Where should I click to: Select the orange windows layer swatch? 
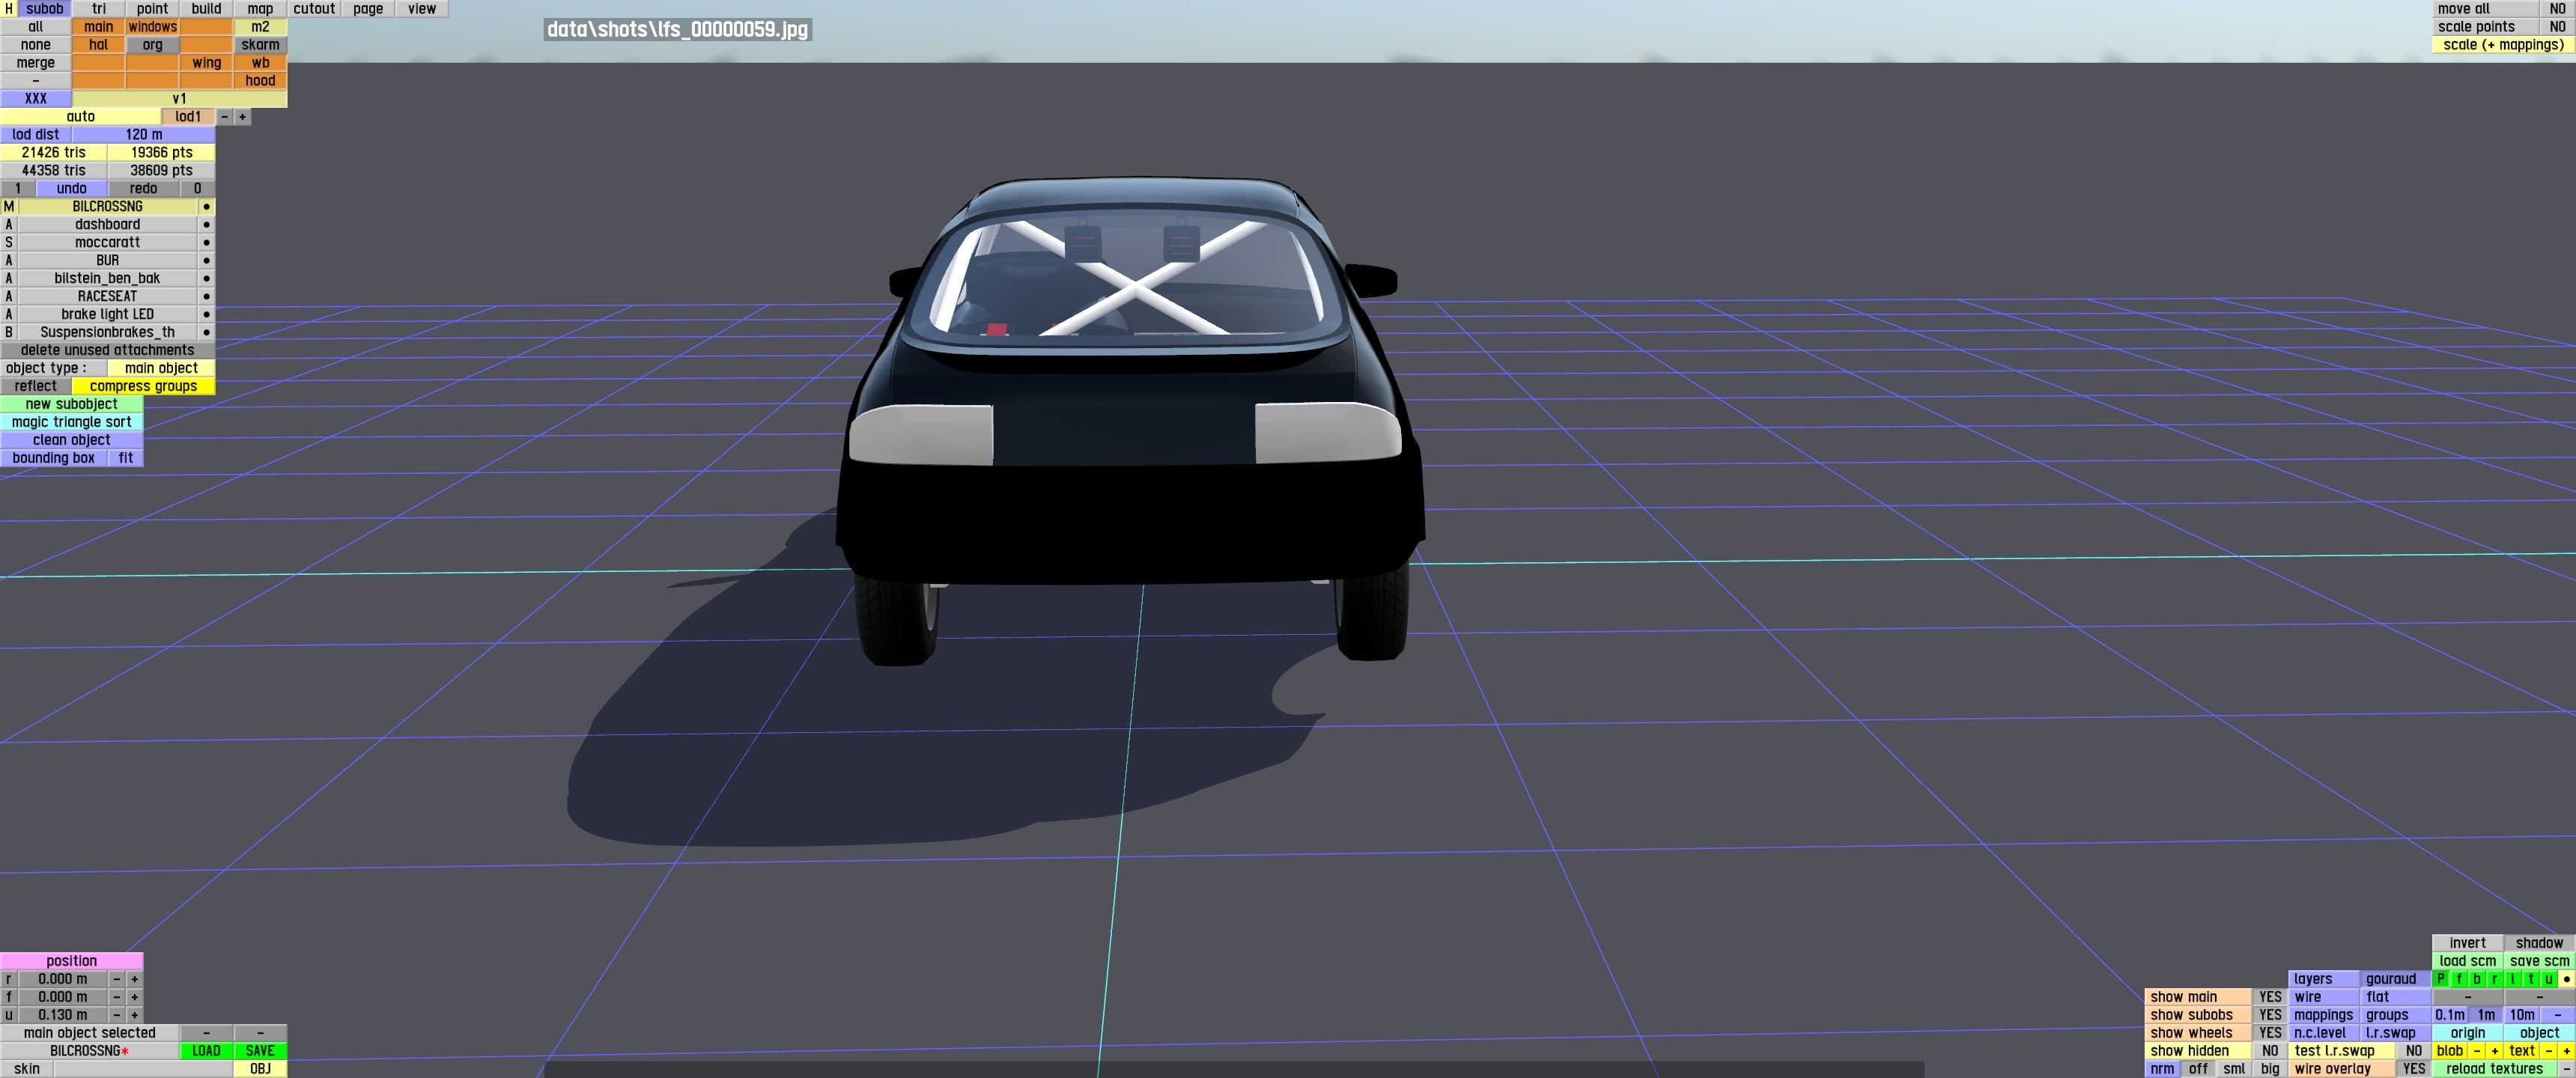(x=152, y=26)
